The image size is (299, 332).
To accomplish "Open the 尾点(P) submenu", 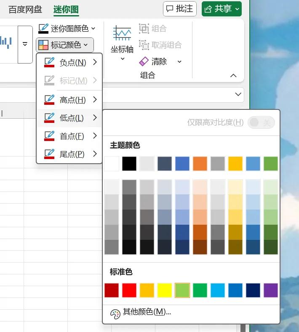I will (69, 154).
